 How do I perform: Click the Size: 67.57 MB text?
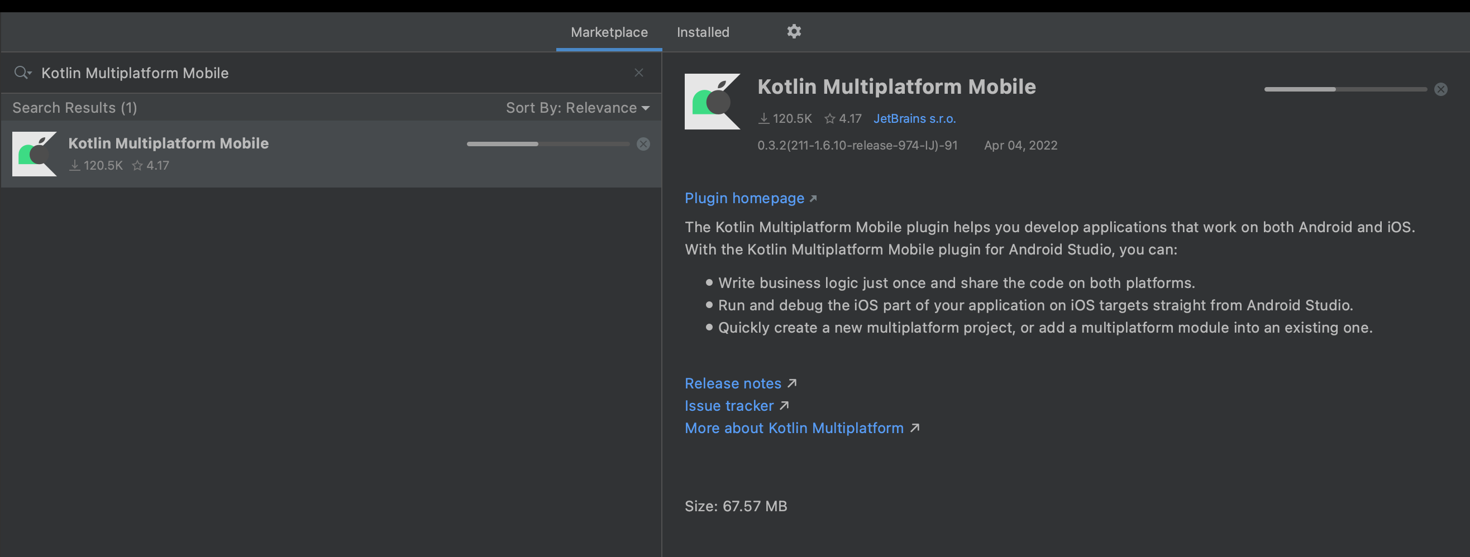coord(736,506)
